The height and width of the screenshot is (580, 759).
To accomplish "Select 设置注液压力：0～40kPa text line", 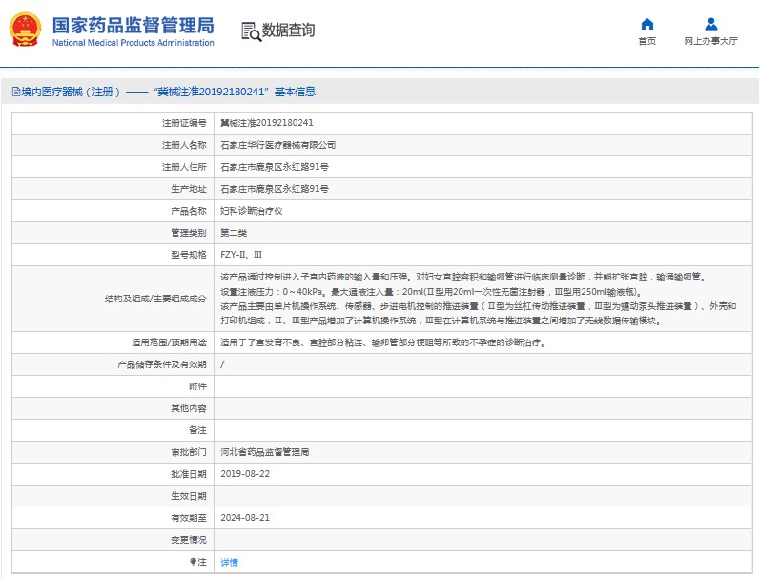I will [431, 292].
